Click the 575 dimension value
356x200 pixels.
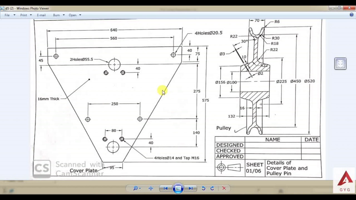click(x=206, y=100)
